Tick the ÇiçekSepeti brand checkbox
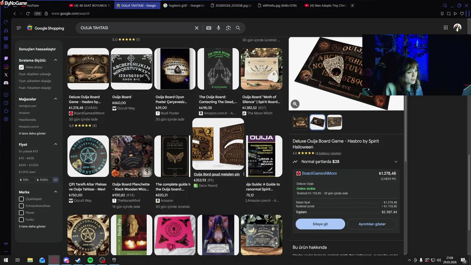Viewport: 471px width, 265px height. 21,199
